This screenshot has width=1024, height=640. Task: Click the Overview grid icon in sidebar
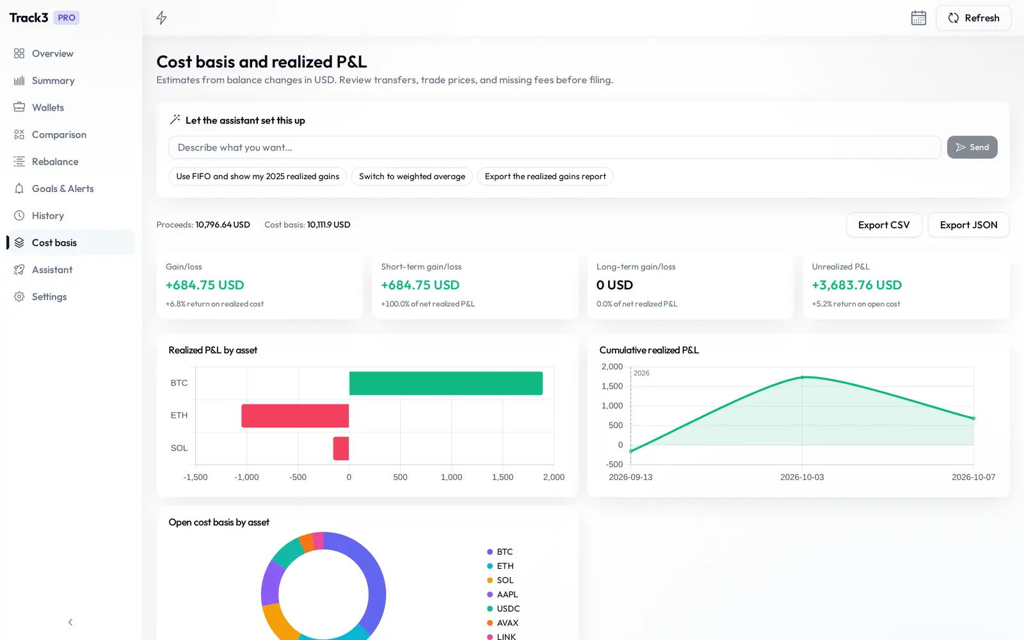pyautogui.click(x=19, y=54)
